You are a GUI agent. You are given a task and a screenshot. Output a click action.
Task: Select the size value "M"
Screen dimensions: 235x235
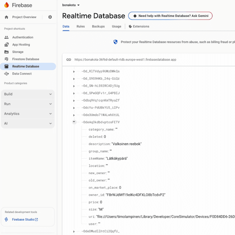pos(101,209)
